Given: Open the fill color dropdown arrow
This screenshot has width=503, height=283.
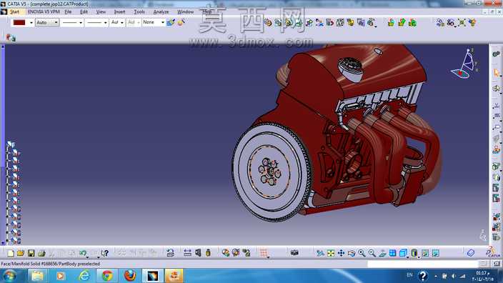Looking at the screenshot, I should tap(31, 22).
